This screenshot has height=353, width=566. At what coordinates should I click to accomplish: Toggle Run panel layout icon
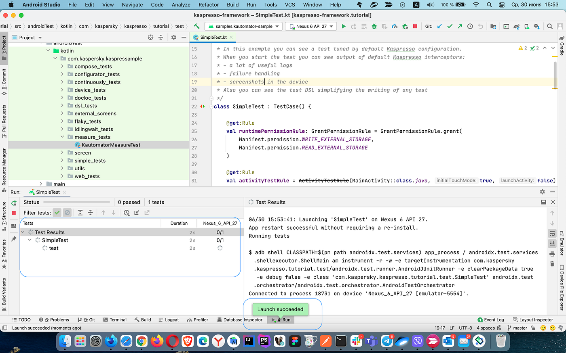click(14, 226)
